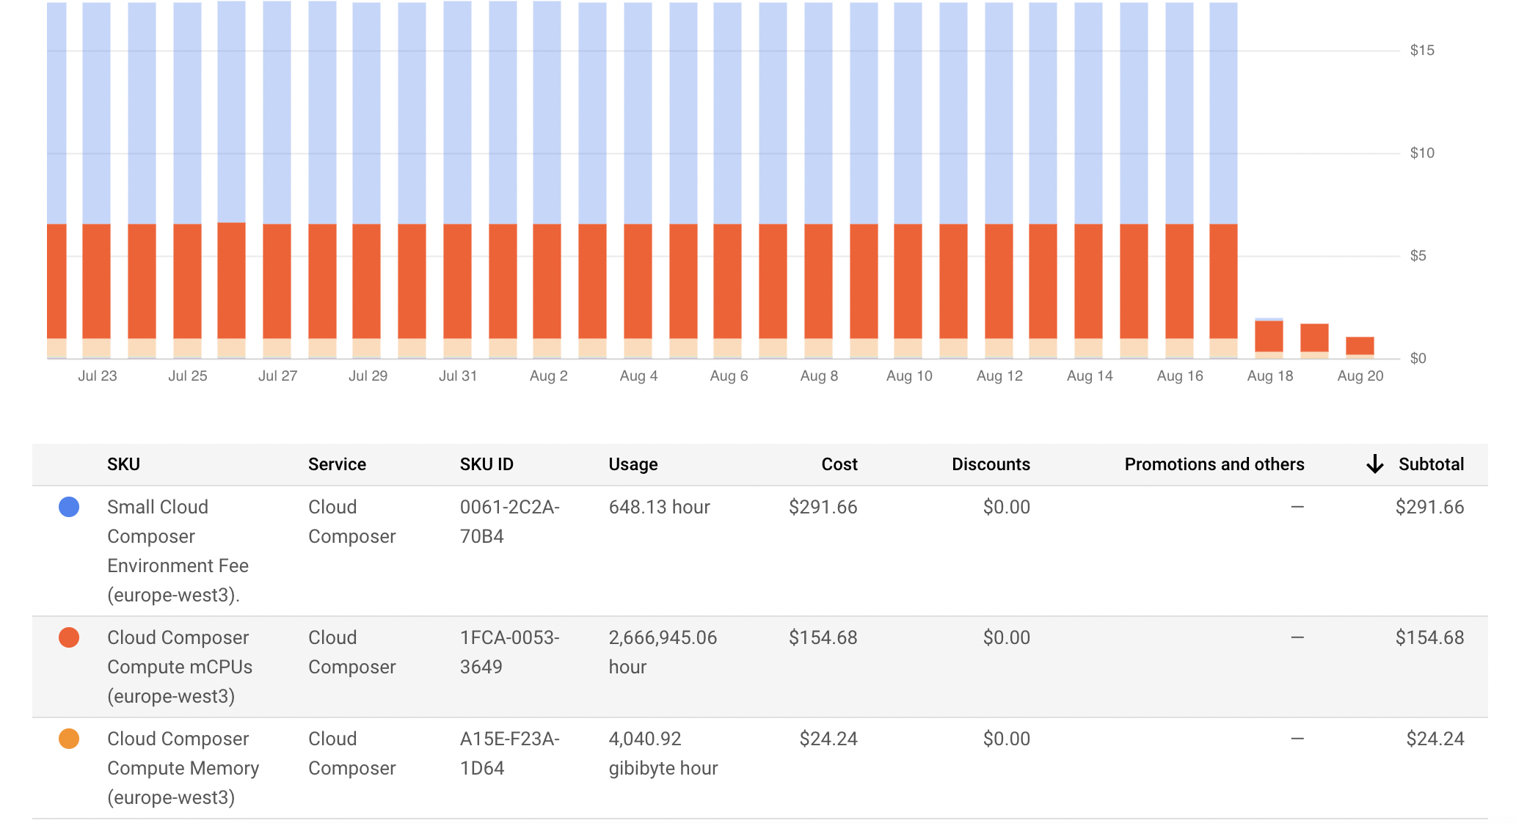Viewport: 1516px width, 823px height.
Task: Click the Usage column header
Action: click(x=633, y=464)
